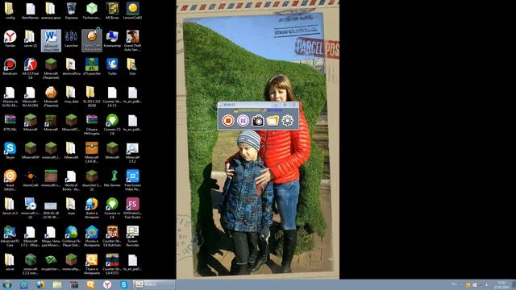Image resolution: width=516 pixels, height=290 pixels.
Task: Open DVDVideoSoft Free Studio shortcut
Action: [x=132, y=208]
